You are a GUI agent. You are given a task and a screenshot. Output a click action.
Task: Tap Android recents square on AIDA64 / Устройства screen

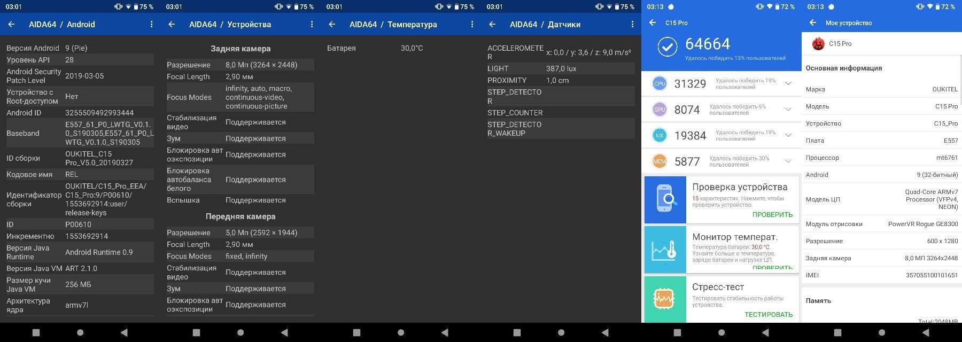click(196, 332)
